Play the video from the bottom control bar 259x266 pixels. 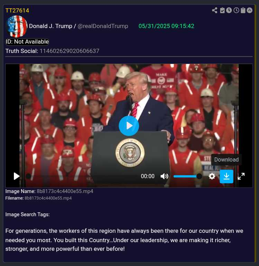tap(17, 176)
